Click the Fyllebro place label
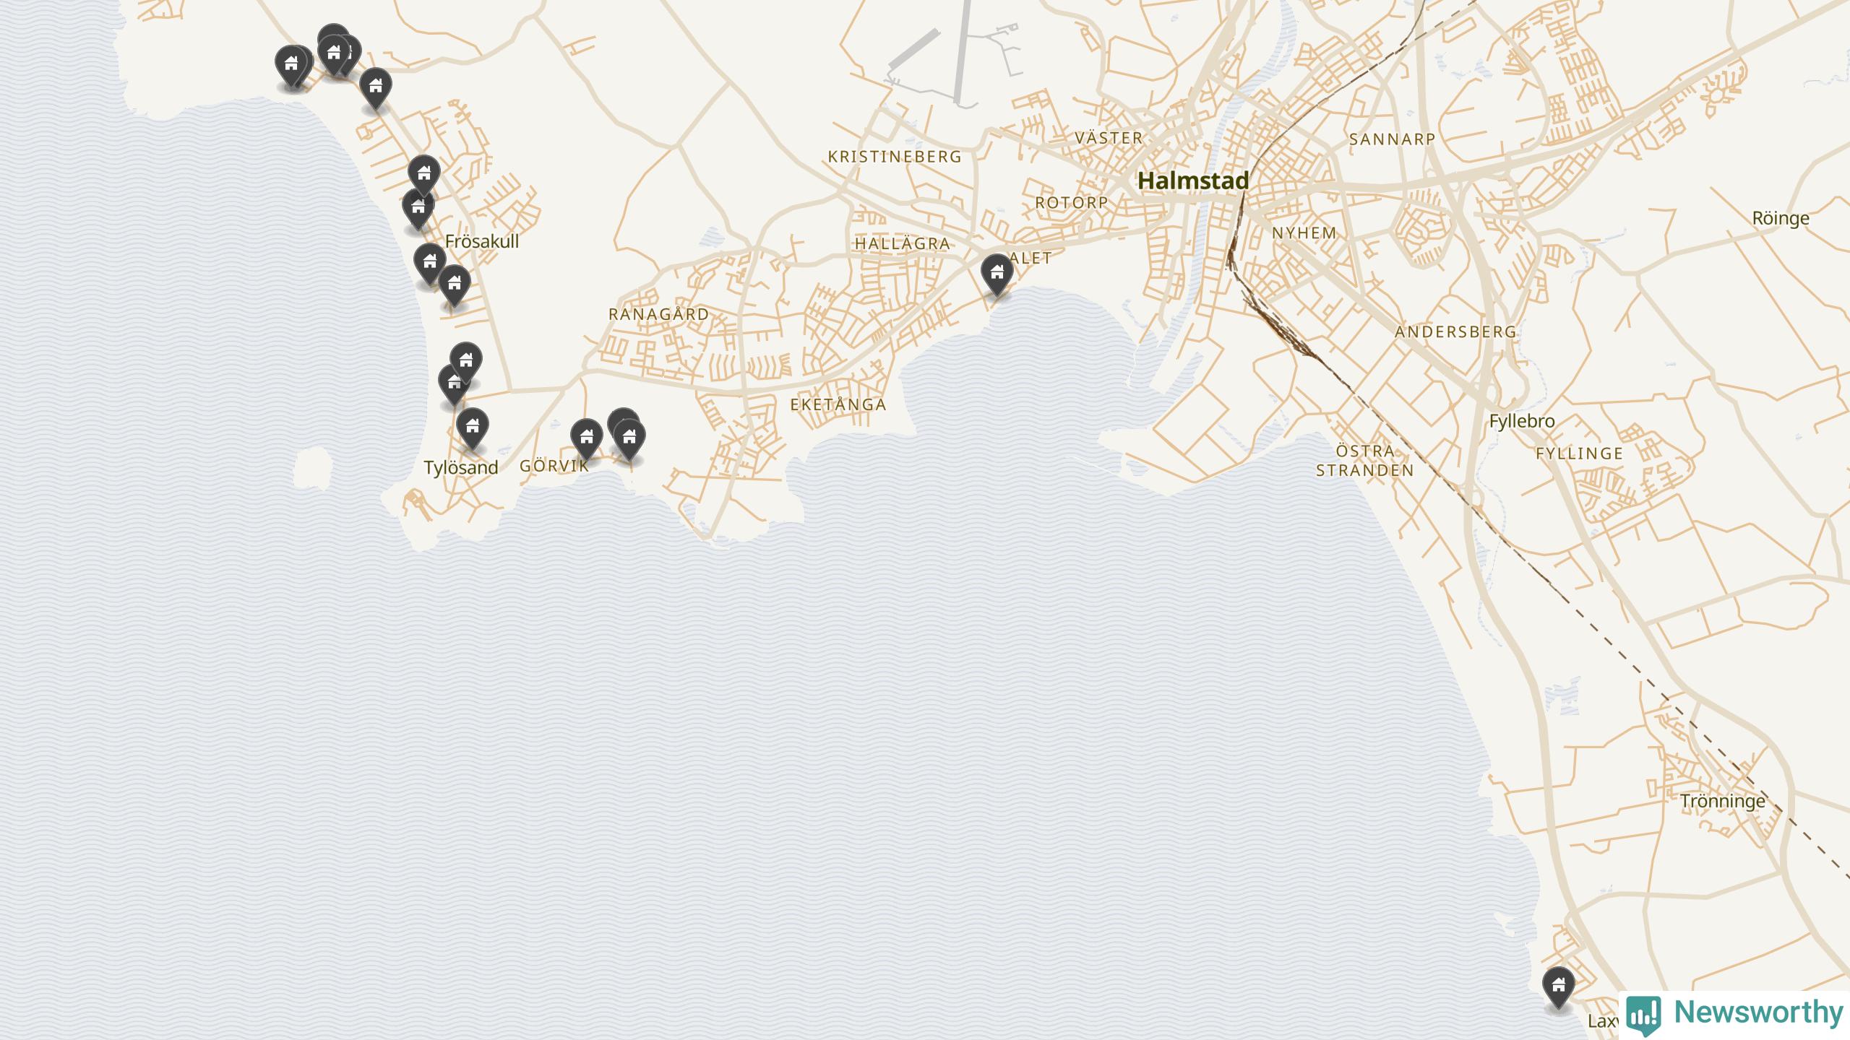1850x1040 pixels. click(1522, 421)
